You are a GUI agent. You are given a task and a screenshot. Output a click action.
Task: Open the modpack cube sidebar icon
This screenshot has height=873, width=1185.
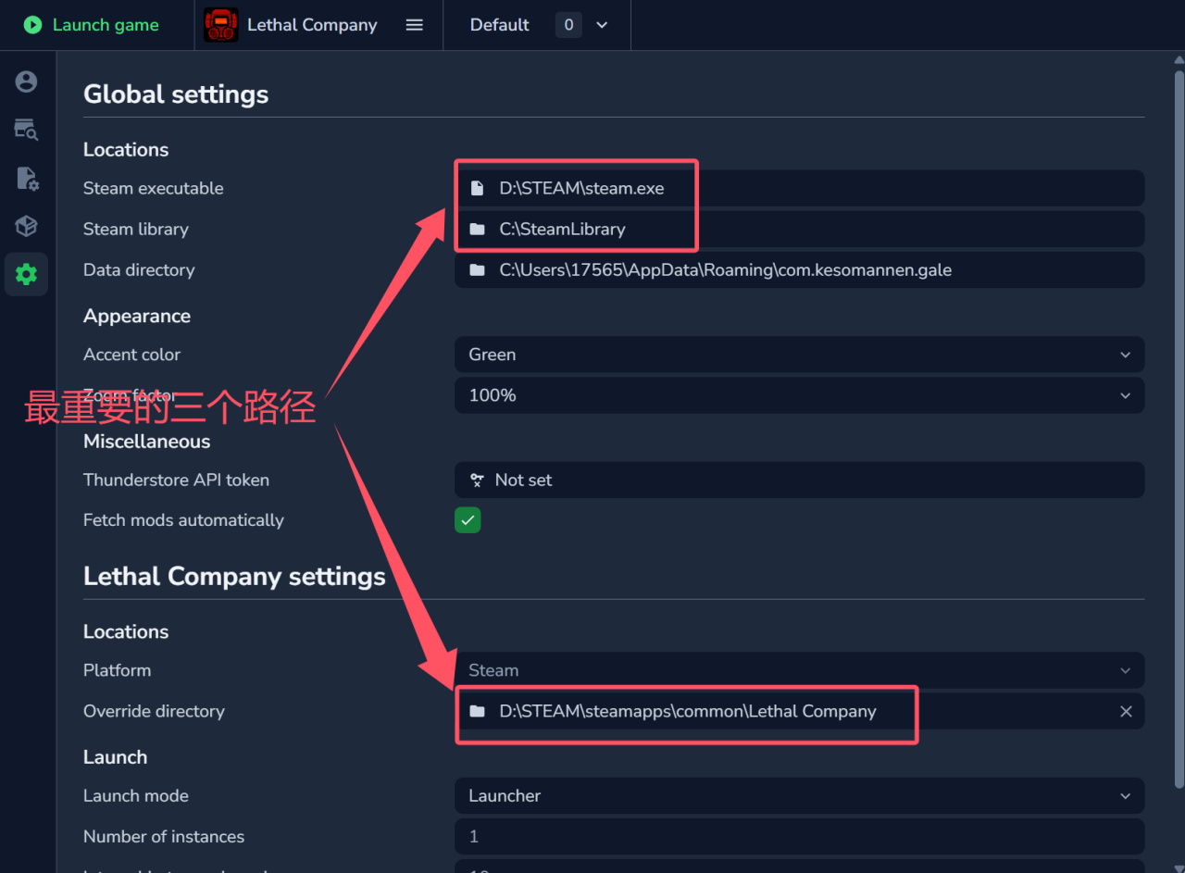[x=26, y=226]
